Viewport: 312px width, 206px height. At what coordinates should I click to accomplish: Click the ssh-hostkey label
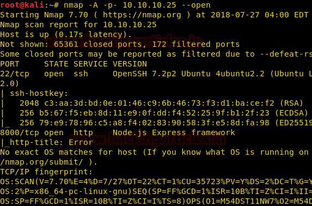pyautogui.click(x=39, y=93)
